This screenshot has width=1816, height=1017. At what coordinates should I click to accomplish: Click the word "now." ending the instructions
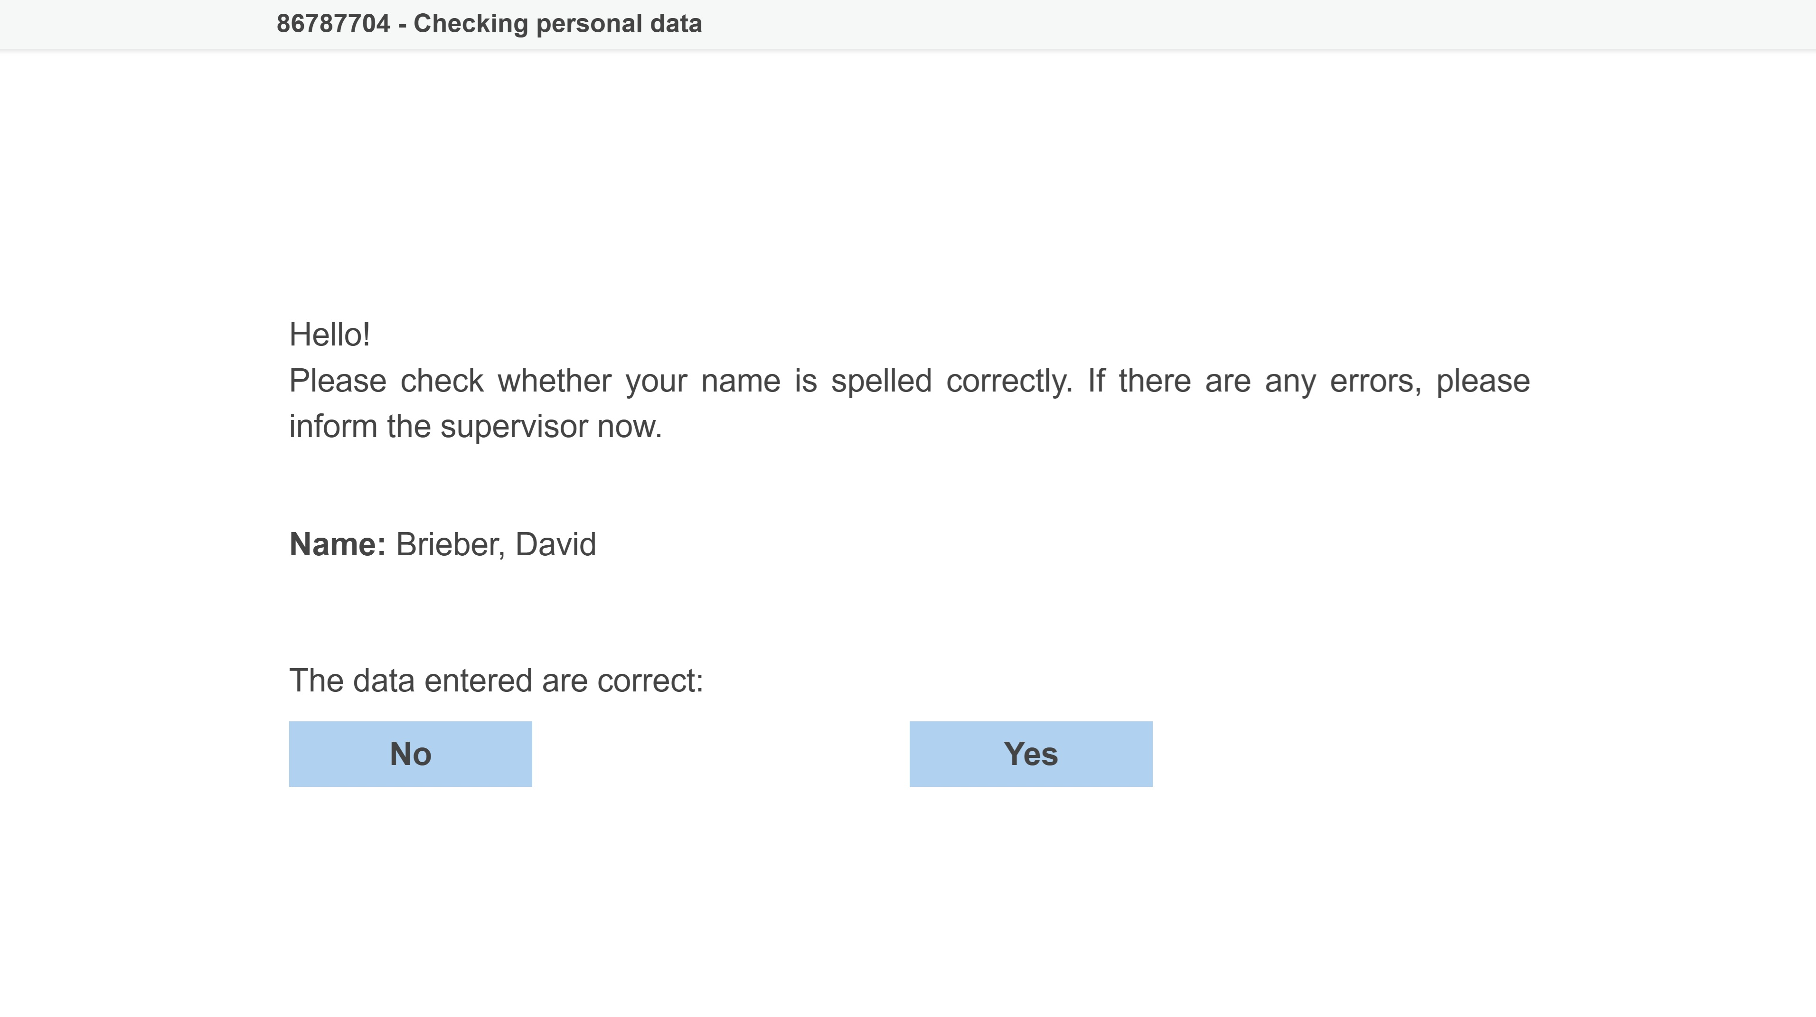(630, 426)
